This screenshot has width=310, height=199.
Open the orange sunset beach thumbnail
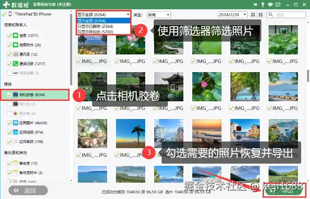tap(207, 134)
